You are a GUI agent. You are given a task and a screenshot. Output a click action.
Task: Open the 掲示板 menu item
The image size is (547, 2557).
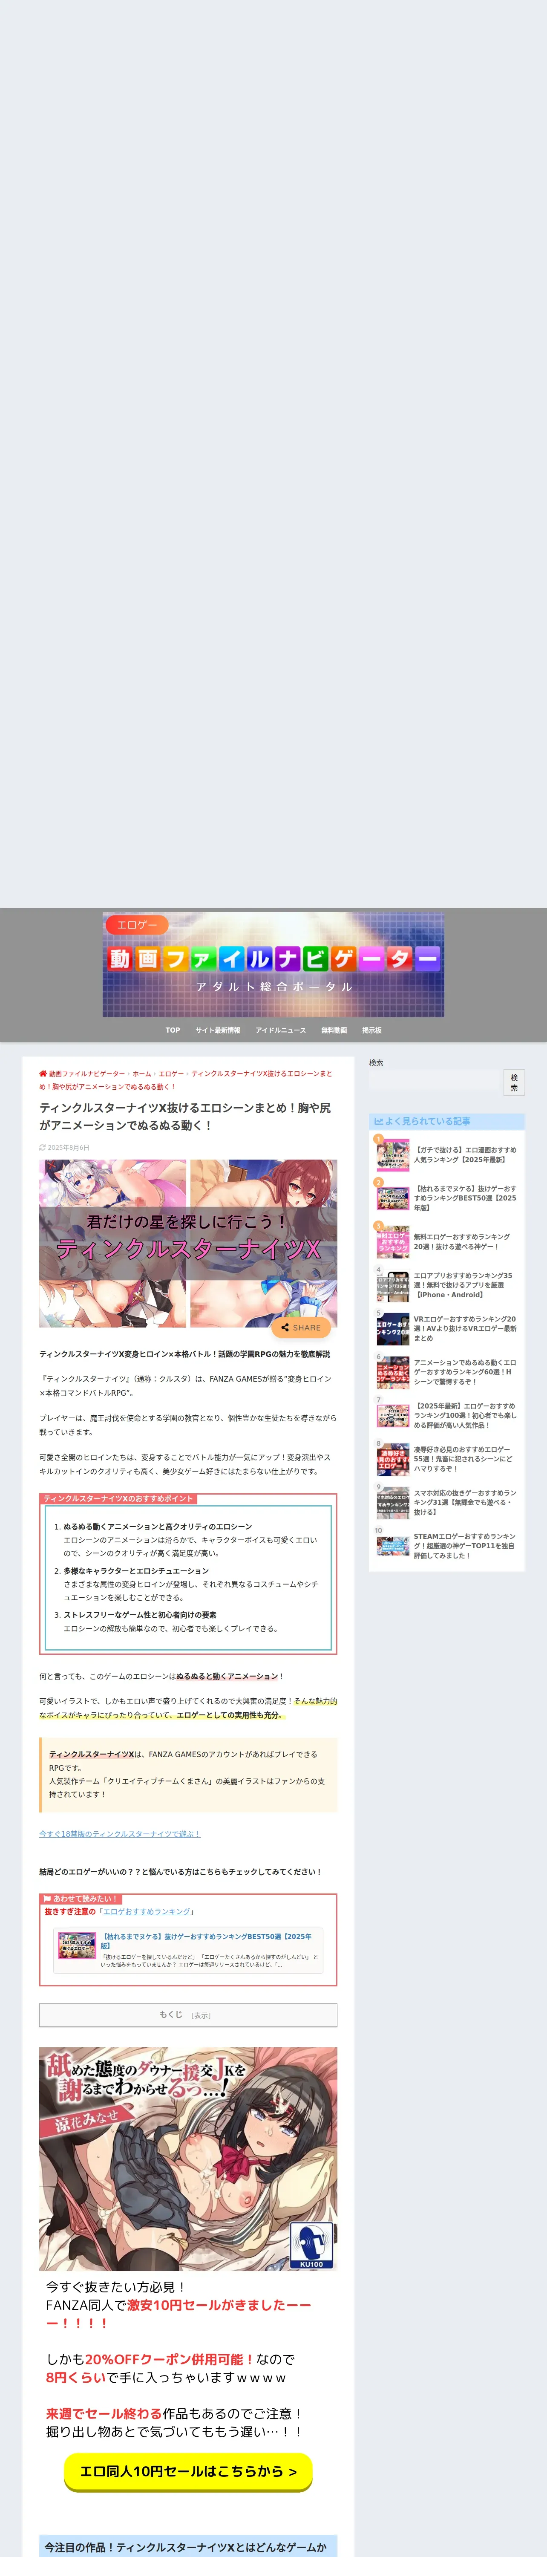pos(371,1030)
